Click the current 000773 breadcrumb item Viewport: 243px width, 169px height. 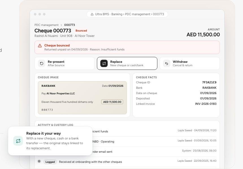coord(70,25)
